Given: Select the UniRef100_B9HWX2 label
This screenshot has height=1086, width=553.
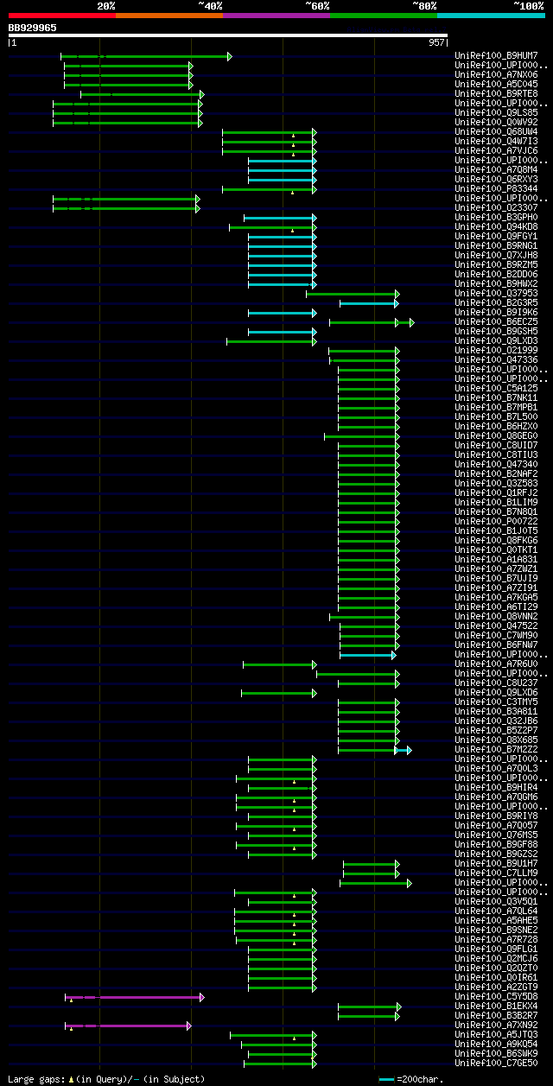Looking at the screenshot, I should [x=496, y=284].
